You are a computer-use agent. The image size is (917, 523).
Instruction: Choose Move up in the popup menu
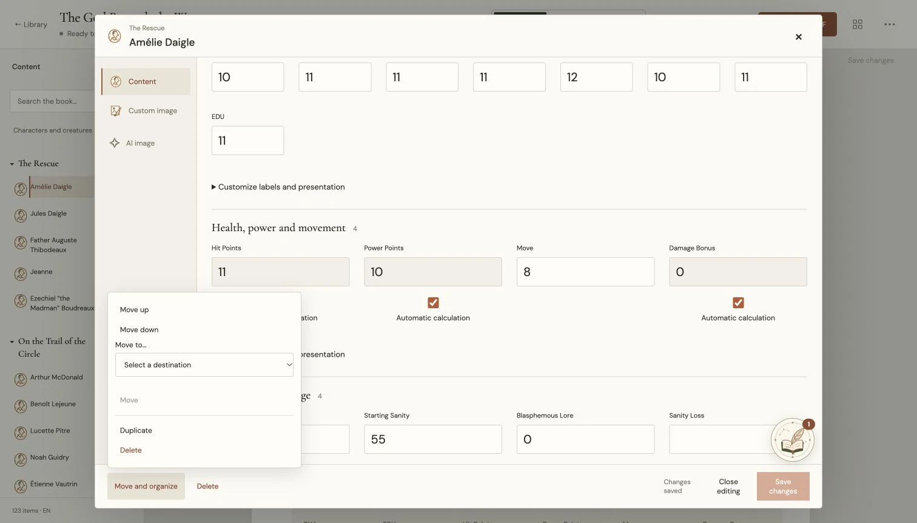pyautogui.click(x=134, y=309)
